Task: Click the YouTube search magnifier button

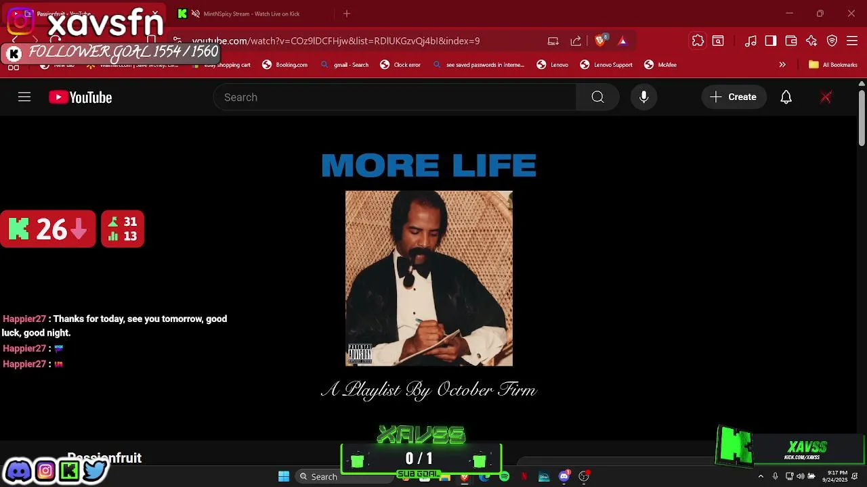Action: pos(597,97)
